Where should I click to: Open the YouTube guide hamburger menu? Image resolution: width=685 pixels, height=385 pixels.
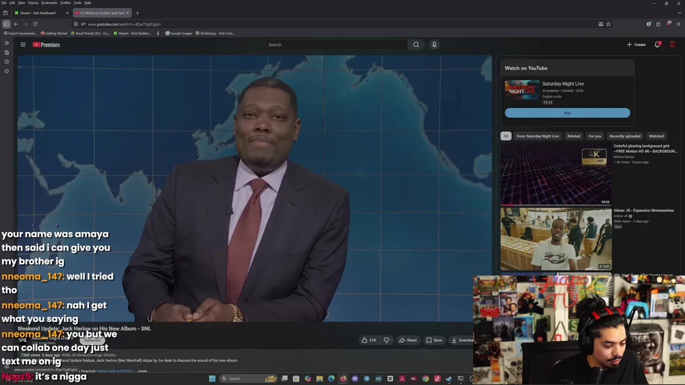click(23, 45)
